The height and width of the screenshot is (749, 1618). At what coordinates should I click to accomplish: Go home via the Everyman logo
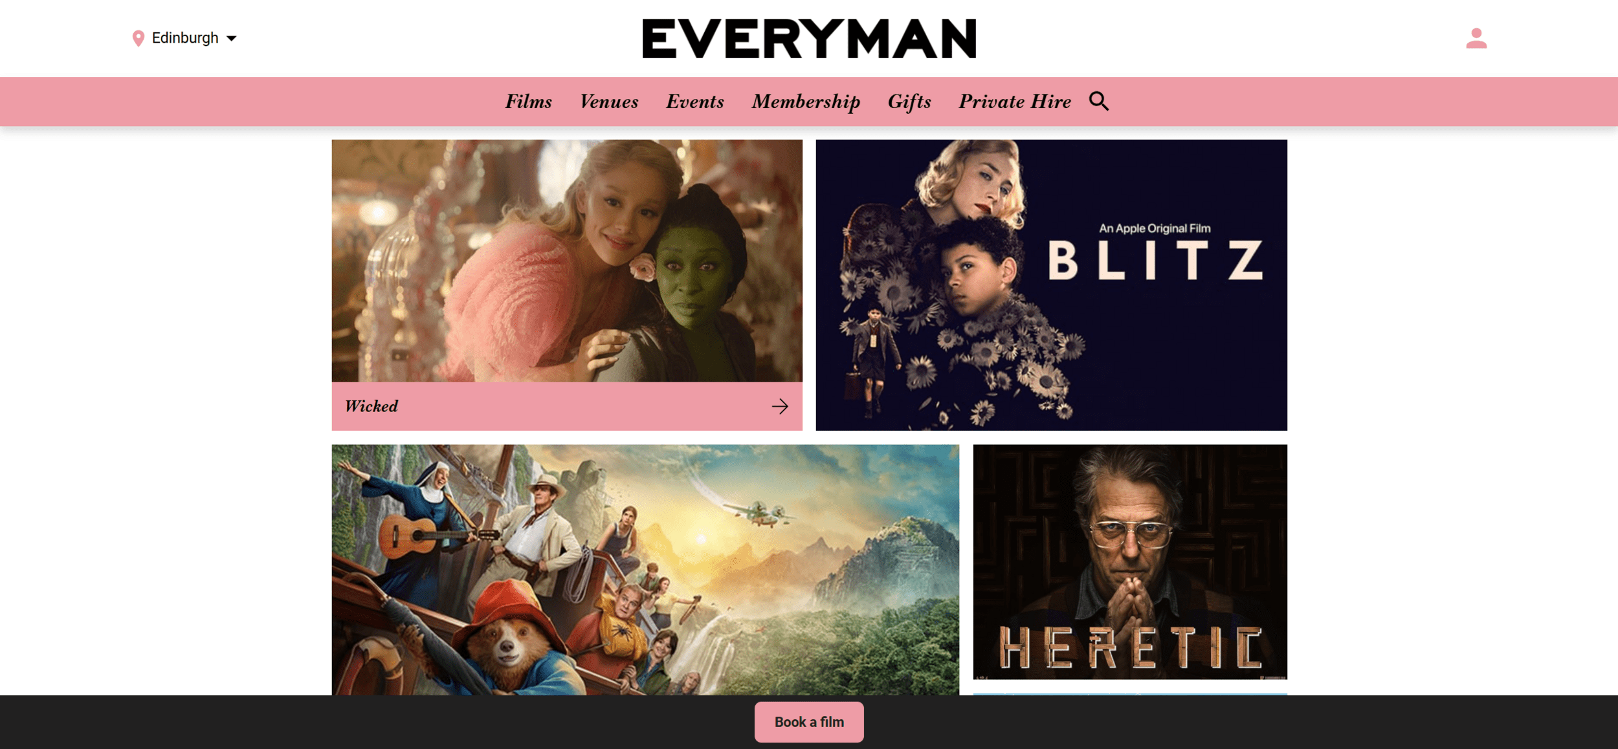[809, 38]
